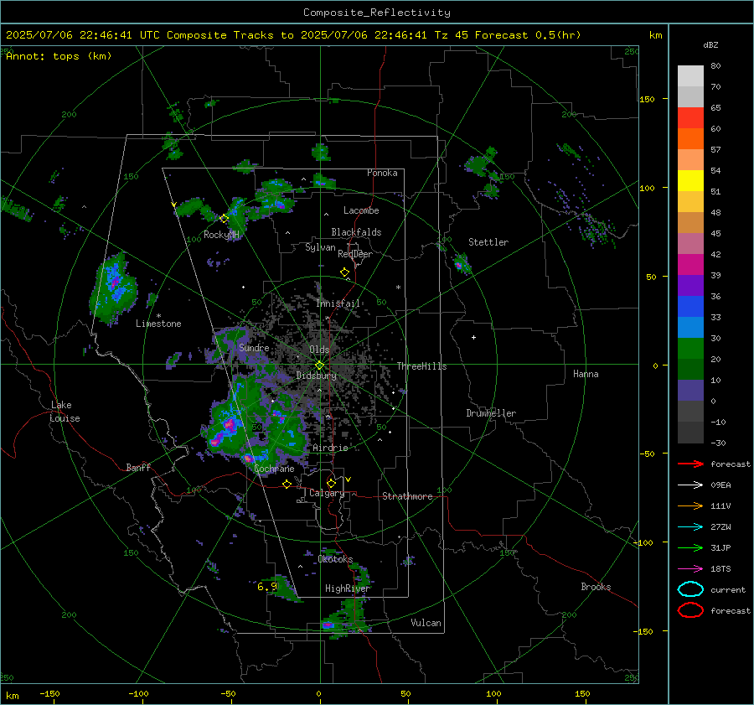Click the cyan current ellipse legend symbol
Screen dimensions: 754x705
(690, 589)
